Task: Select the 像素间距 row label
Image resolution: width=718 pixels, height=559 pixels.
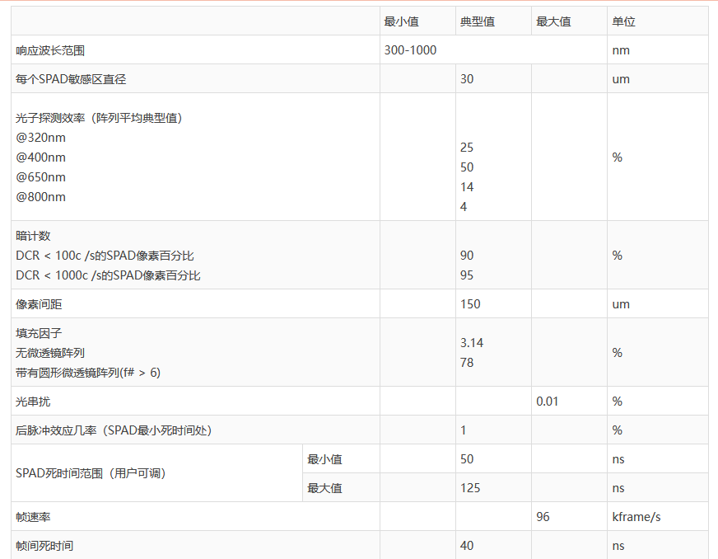Action: [x=39, y=304]
